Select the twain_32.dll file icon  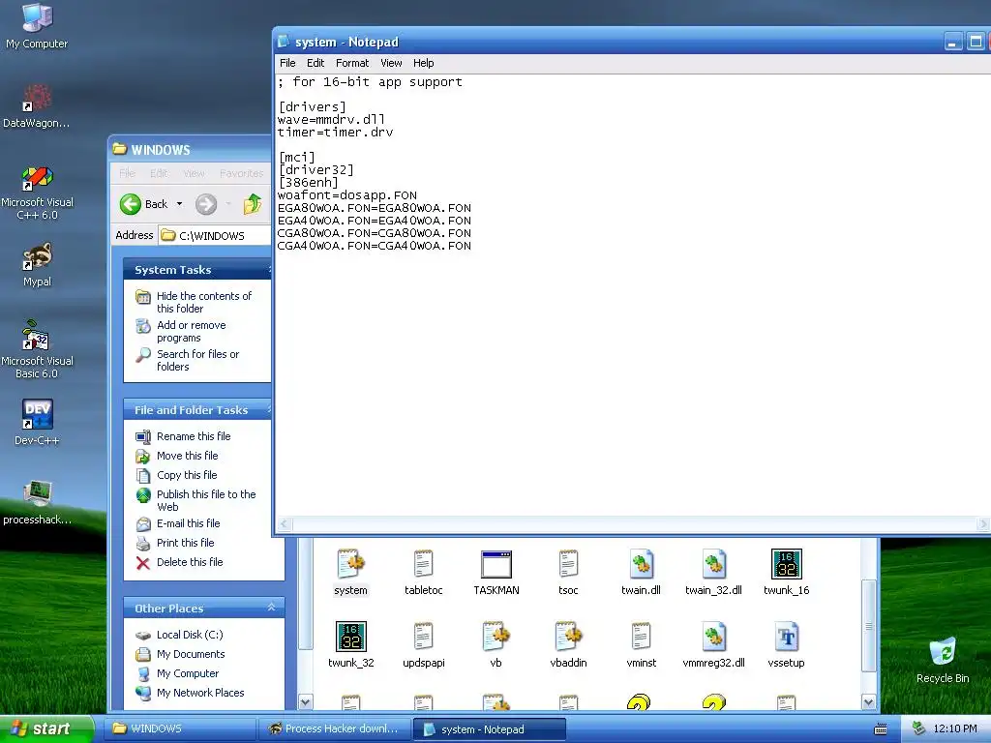point(713,573)
